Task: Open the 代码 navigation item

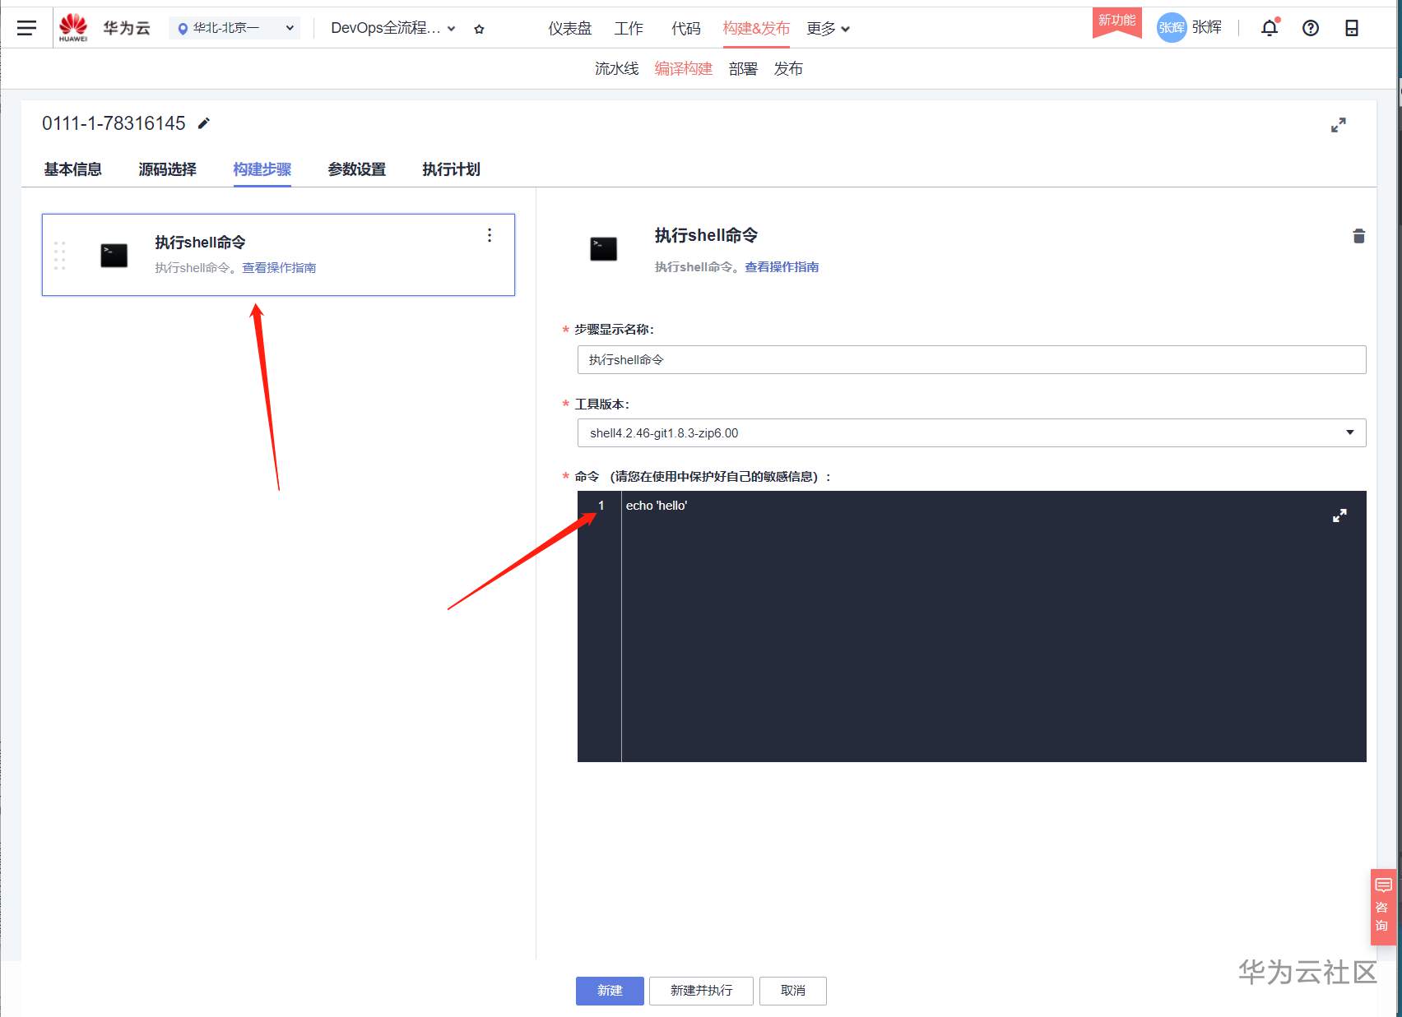Action: coord(686,29)
